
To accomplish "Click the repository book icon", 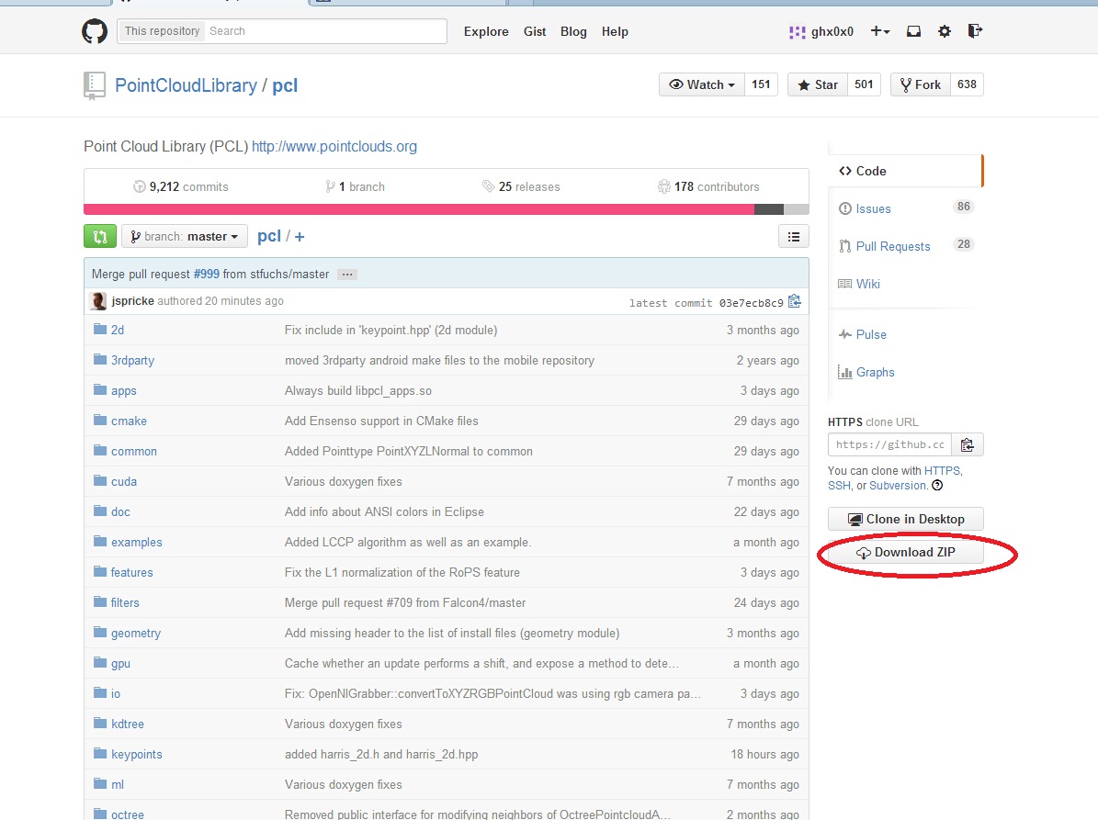I will click(x=94, y=86).
